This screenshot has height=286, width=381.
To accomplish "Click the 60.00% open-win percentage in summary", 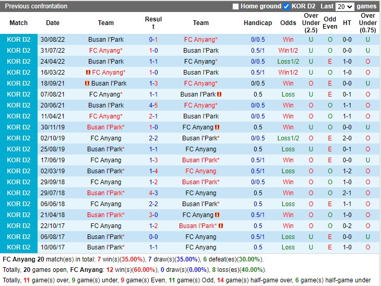I will click(144, 270).
